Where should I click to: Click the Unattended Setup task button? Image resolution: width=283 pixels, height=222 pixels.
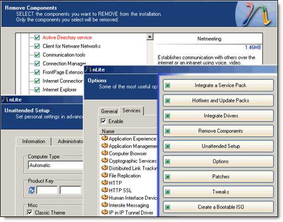[219, 146]
